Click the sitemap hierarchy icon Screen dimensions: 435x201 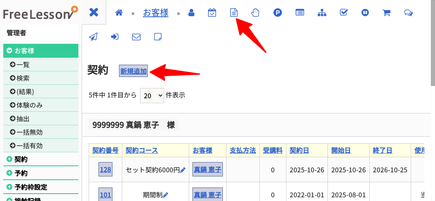tap(322, 13)
